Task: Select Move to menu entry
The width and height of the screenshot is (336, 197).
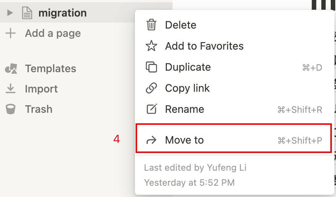Action: (185, 140)
